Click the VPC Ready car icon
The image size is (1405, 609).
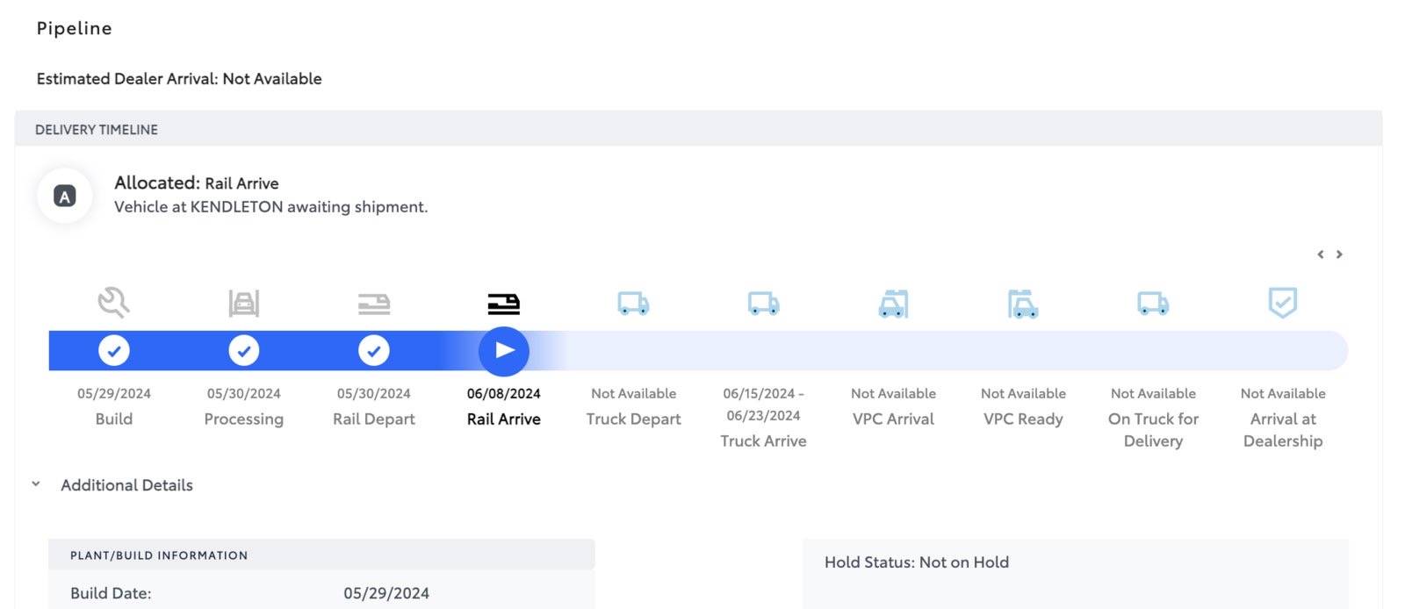point(1023,304)
